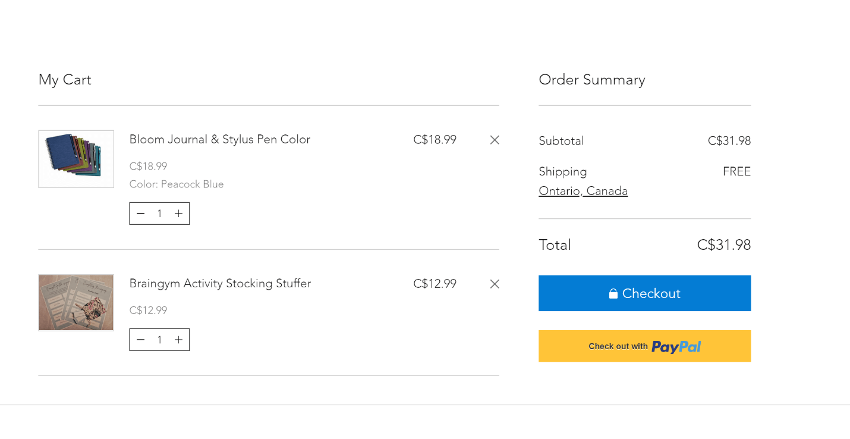The width and height of the screenshot is (850, 439).
Task: Open Bloom Journal & Stylus Pen Color title
Action: click(220, 139)
